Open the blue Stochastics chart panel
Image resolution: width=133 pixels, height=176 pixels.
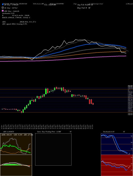pyautogui.click(x=117, y=144)
